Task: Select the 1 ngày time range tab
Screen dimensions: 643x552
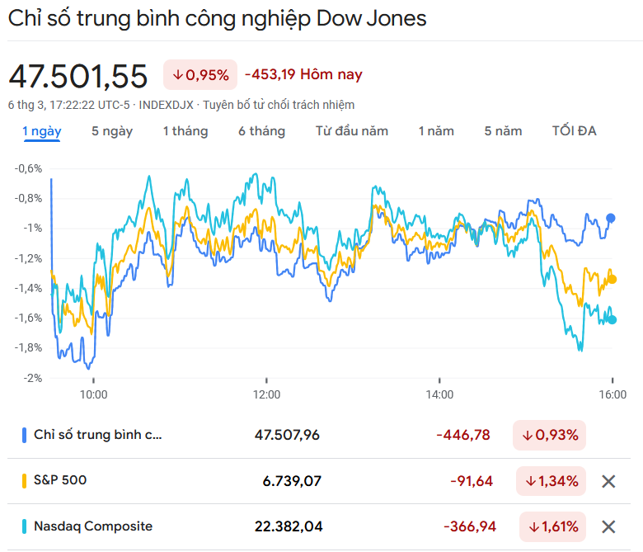Action: tap(41, 131)
